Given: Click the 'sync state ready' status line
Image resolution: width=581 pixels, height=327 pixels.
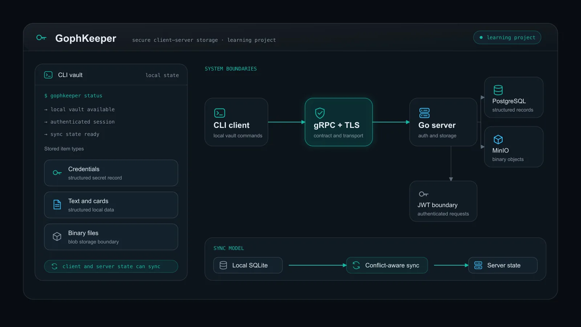Looking at the screenshot, I should click(72, 134).
